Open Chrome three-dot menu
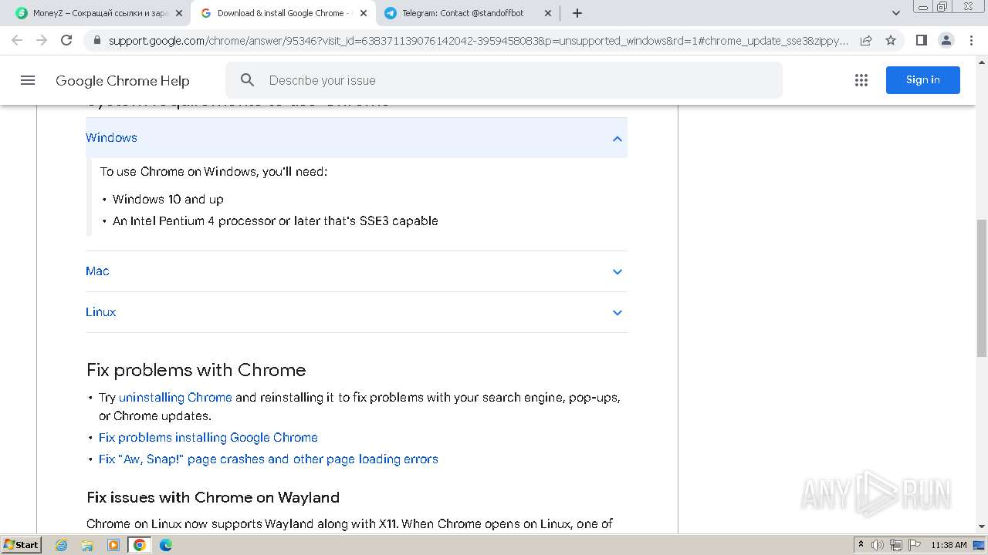Screen dimensions: 988x555 [x=971, y=40]
